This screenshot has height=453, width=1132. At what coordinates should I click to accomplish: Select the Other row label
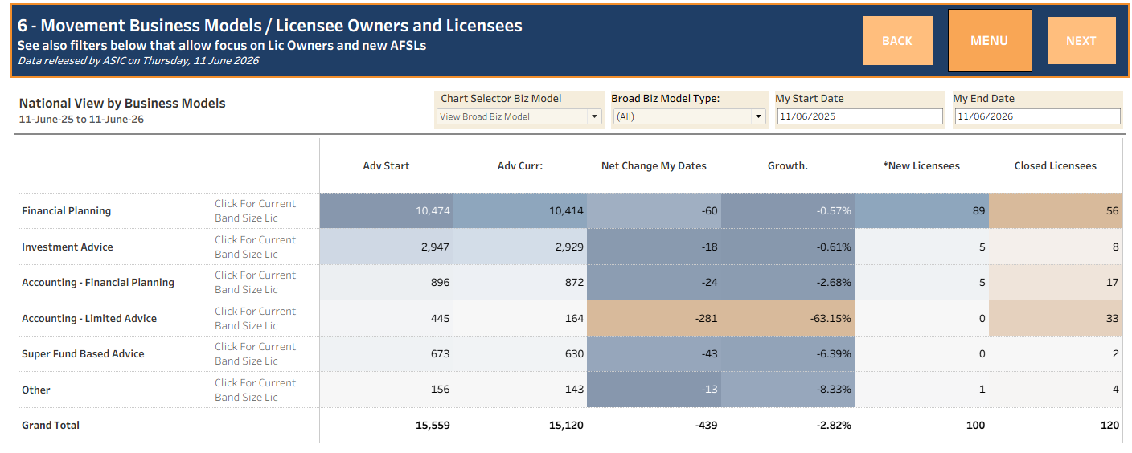pos(36,390)
